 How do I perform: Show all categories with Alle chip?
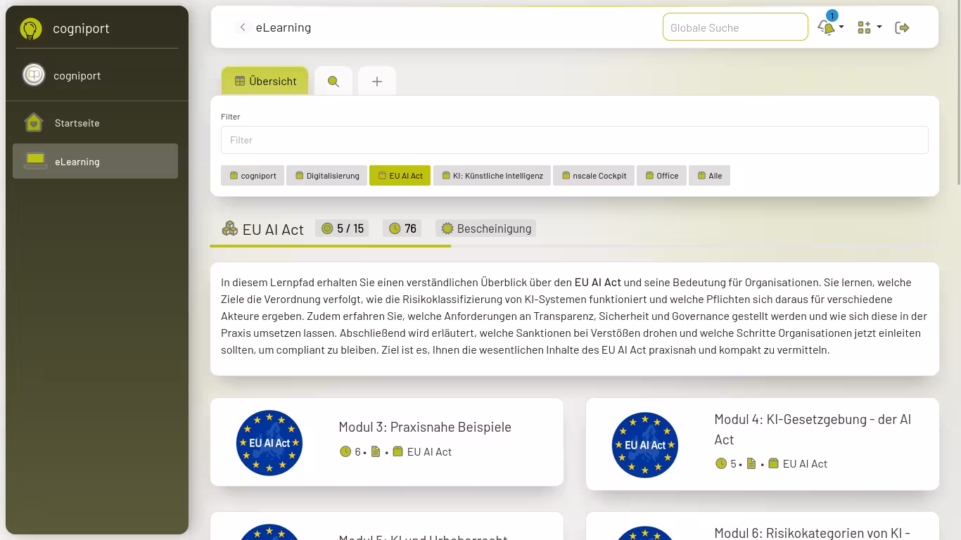click(710, 176)
